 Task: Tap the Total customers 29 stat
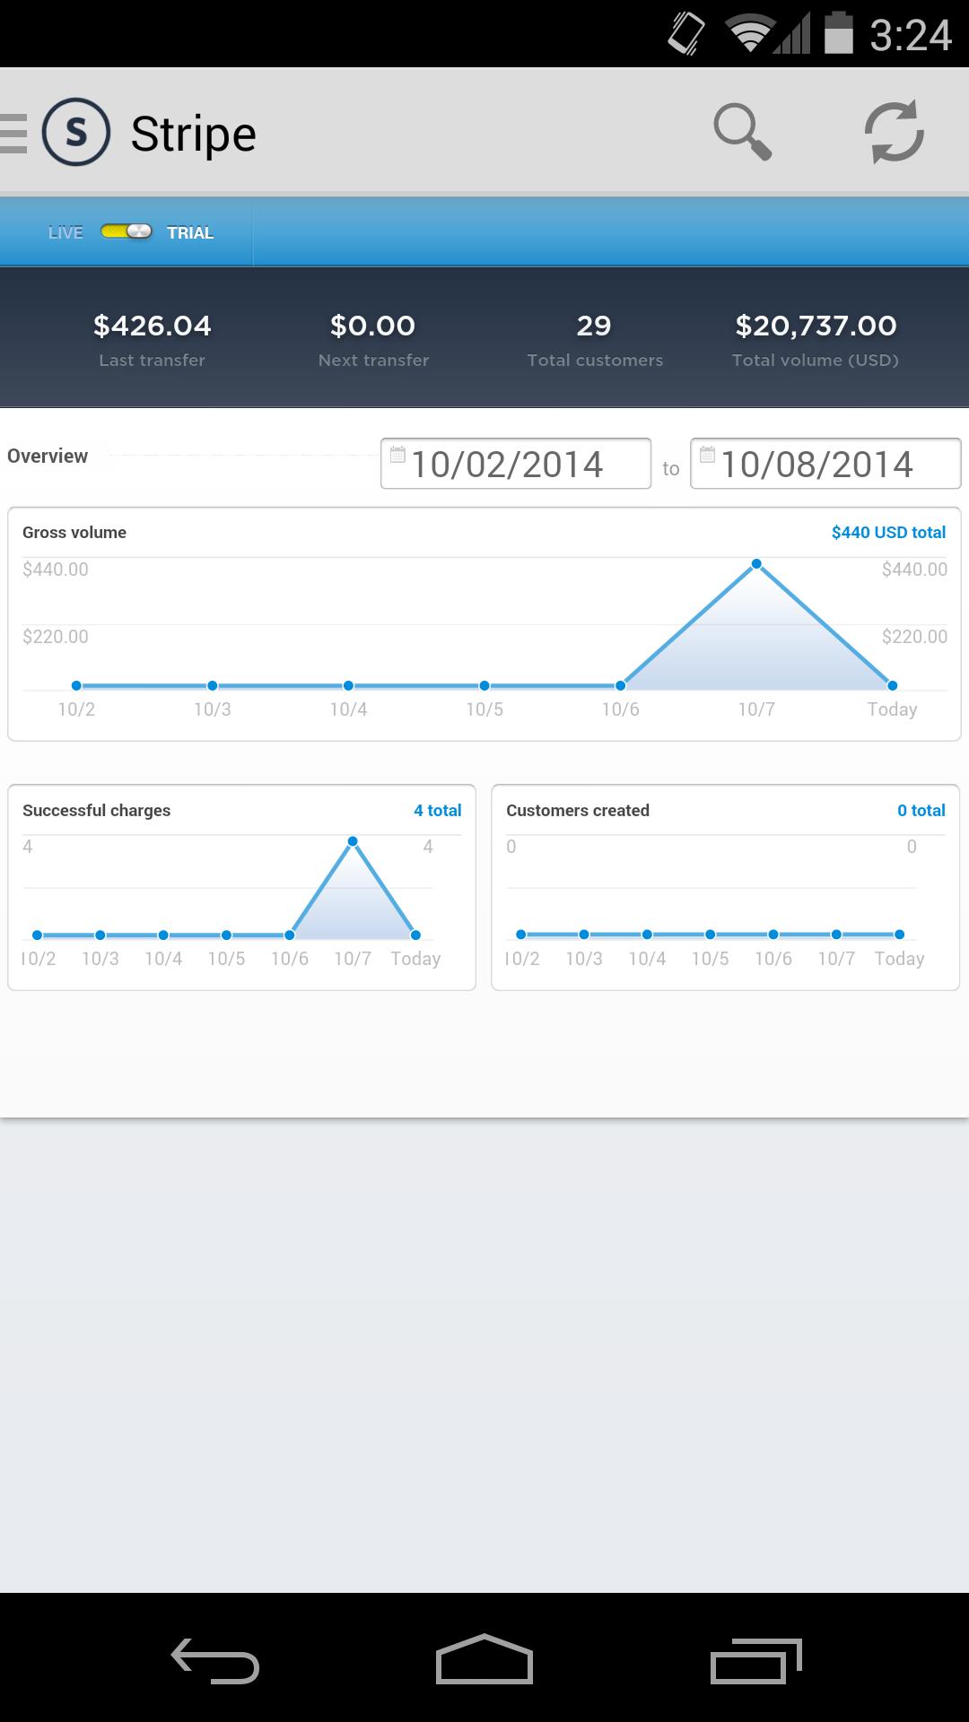click(594, 339)
